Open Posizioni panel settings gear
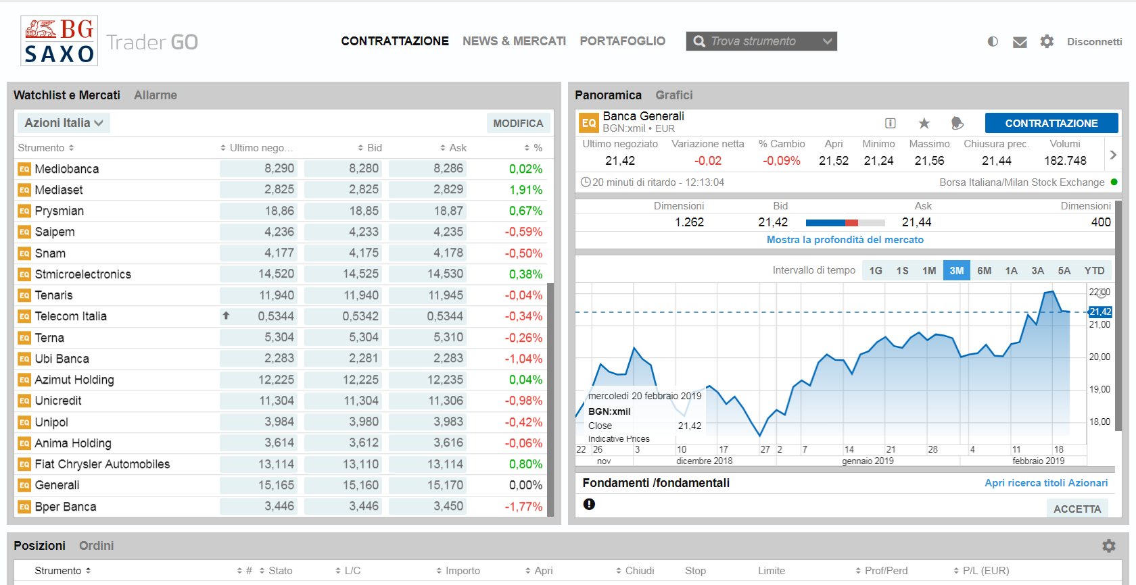The height and width of the screenshot is (585, 1136). click(x=1109, y=546)
